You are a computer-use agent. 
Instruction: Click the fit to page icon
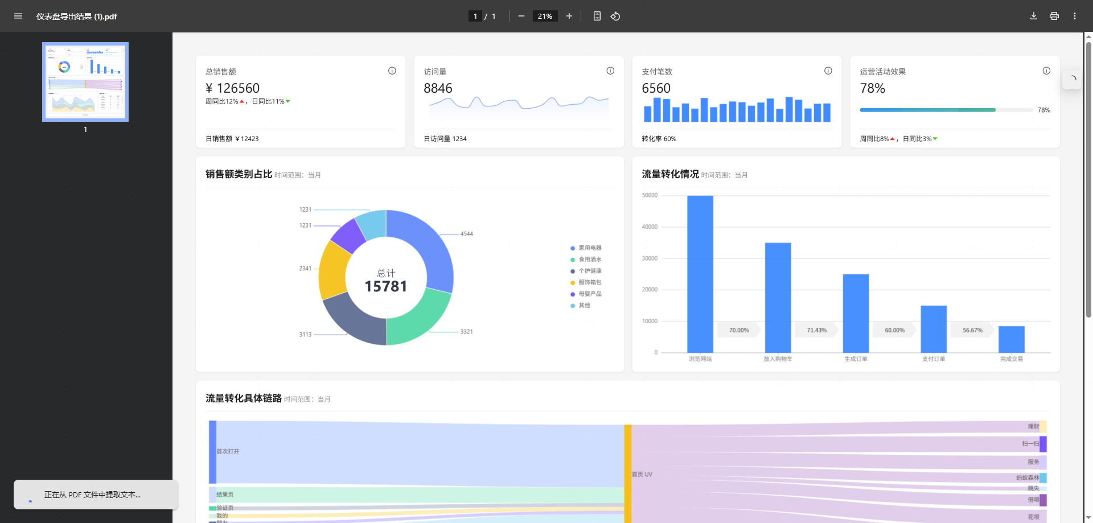click(x=597, y=16)
